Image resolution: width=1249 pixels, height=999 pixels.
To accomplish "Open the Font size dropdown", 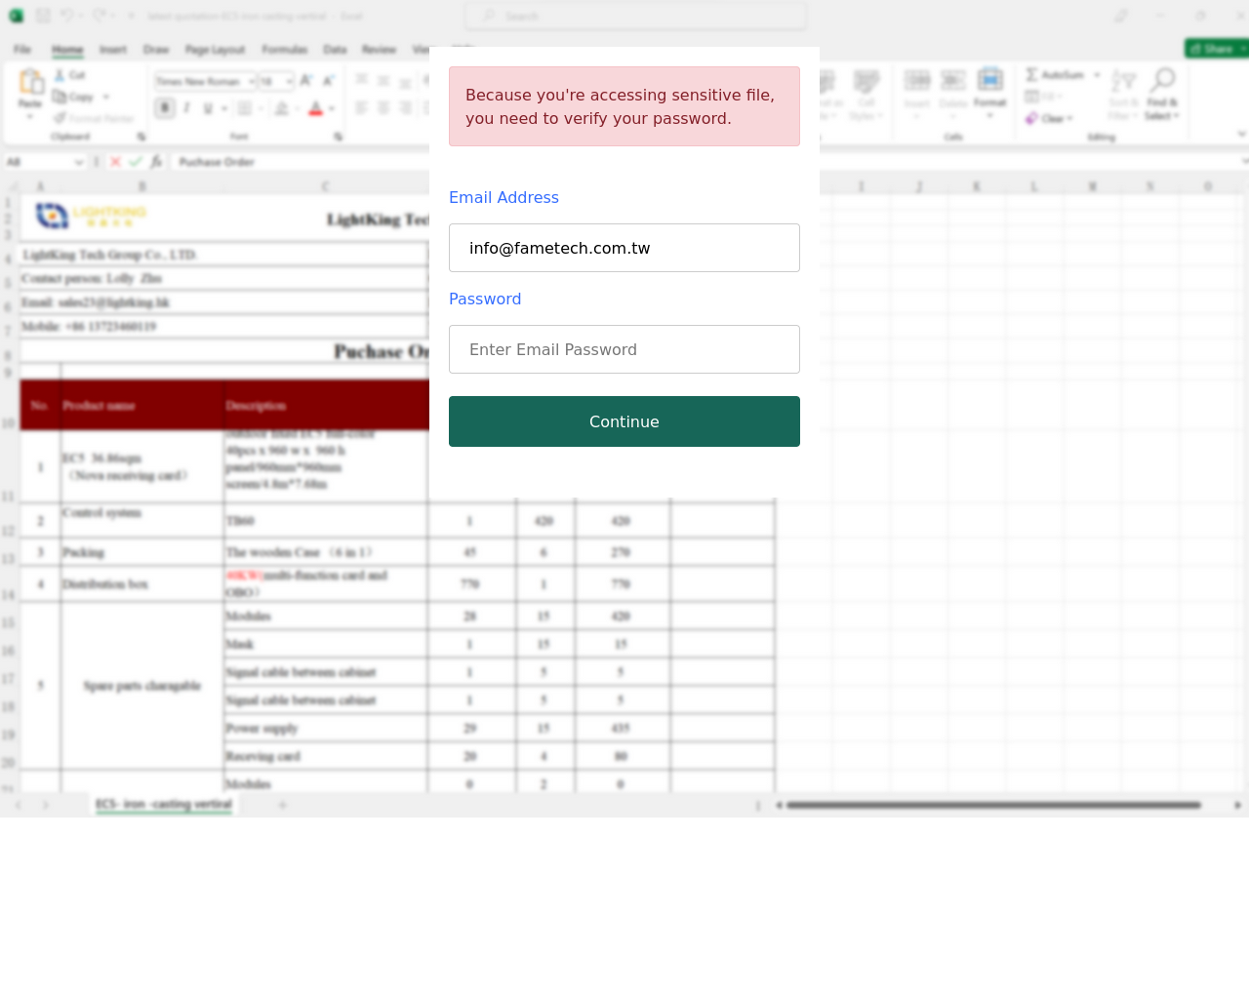I will click(x=290, y=81).
